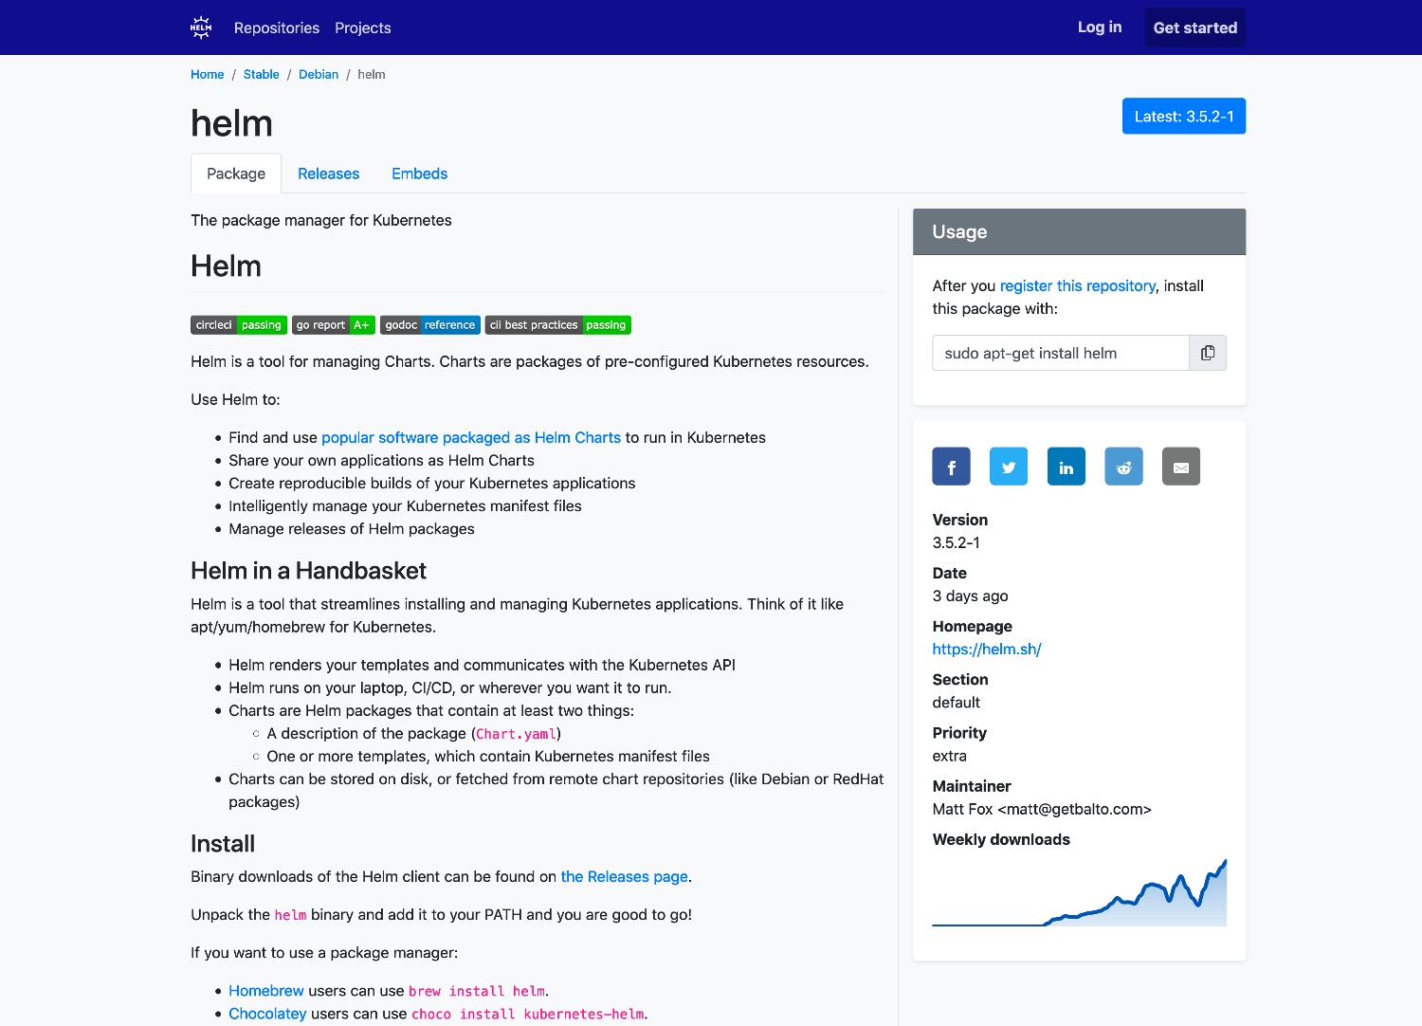
Task: Select the Package tab
Action: [236, 174]
